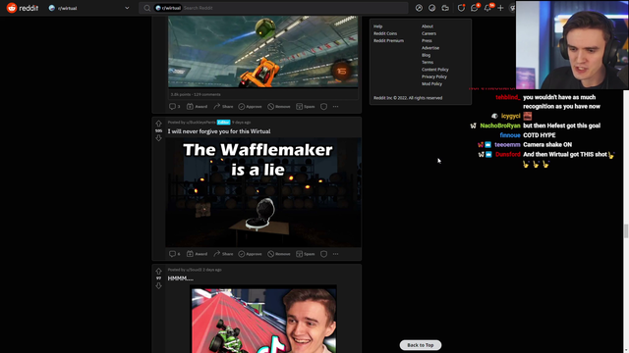Open the notifications bell icon
Screen dimensions: 629x353
(487, 8)
